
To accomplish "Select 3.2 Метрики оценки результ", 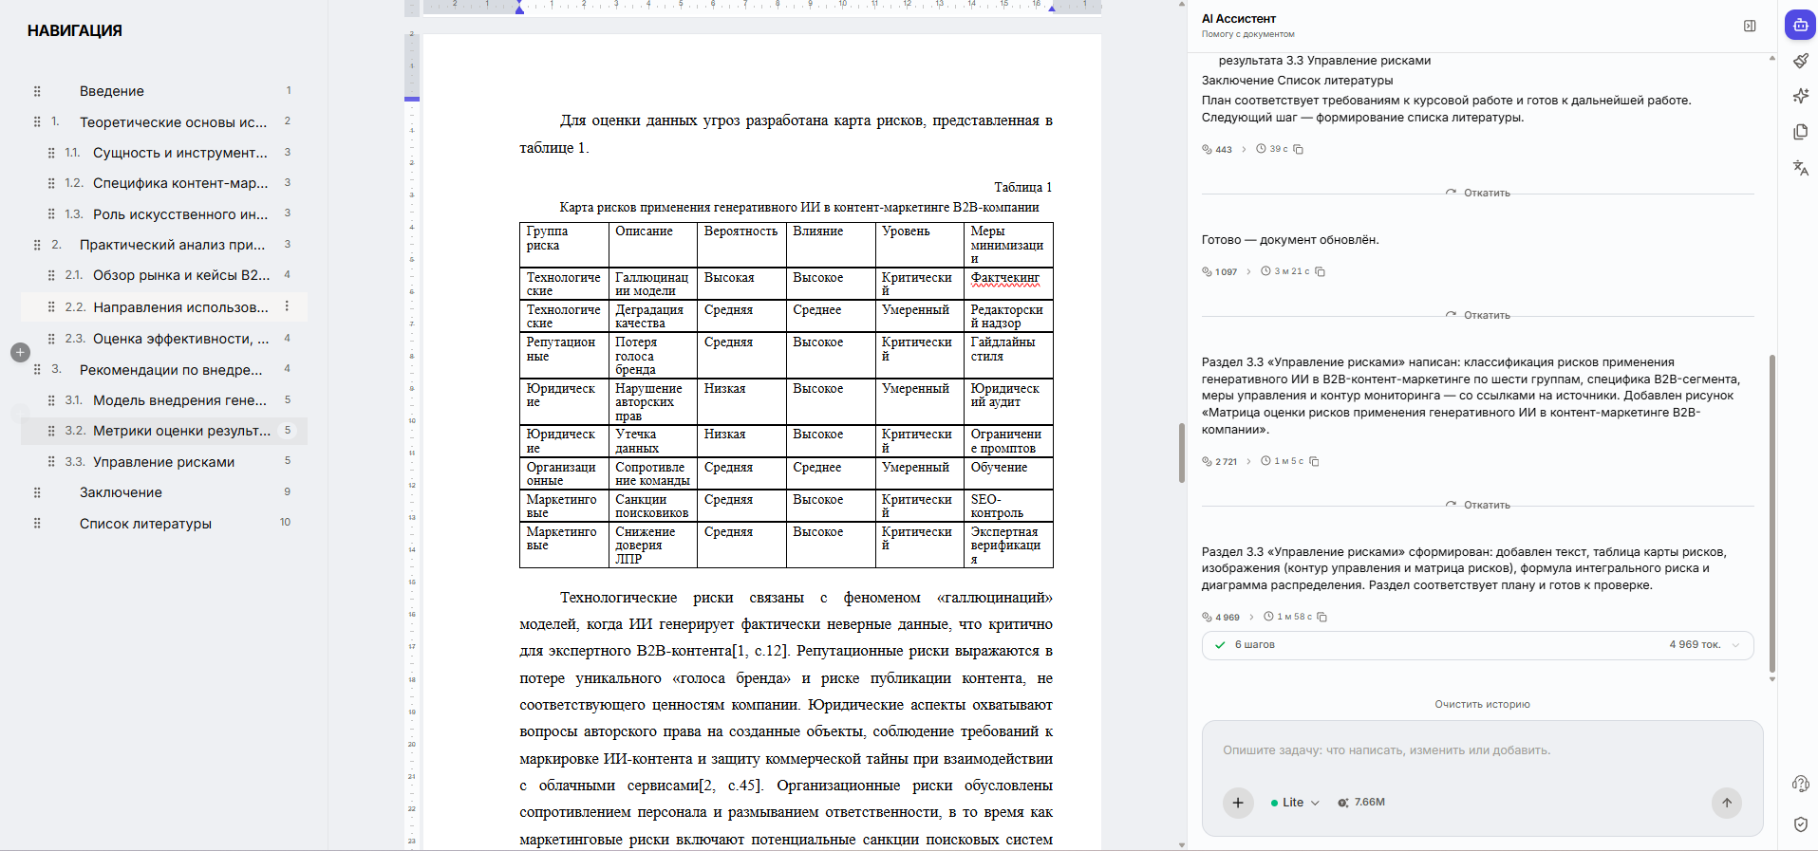I will 181,431.
